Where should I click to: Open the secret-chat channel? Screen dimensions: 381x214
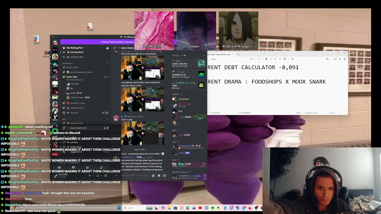tap(72, 67)
